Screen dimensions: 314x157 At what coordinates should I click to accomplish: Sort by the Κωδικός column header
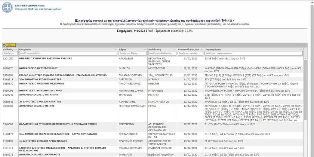coord(10,49)
